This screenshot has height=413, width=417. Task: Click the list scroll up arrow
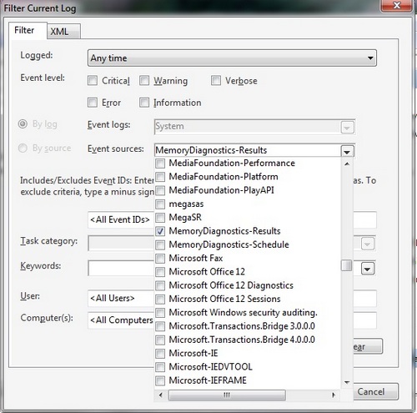tap(347, 164)
